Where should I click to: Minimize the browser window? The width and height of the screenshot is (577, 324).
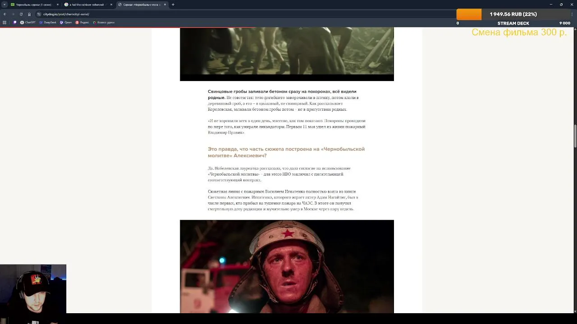551,4
